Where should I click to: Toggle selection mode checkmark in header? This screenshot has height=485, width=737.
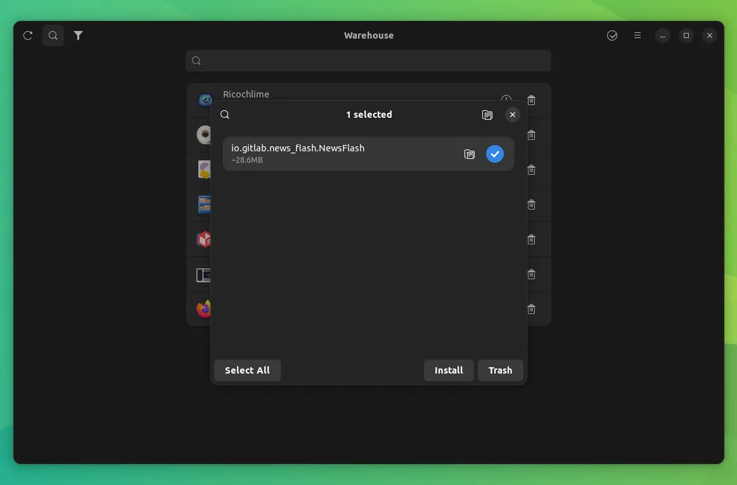point(612,35)
